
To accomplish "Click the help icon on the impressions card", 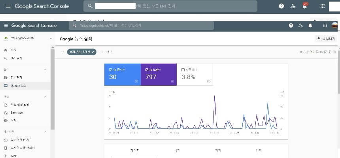I will coord(172,81).
